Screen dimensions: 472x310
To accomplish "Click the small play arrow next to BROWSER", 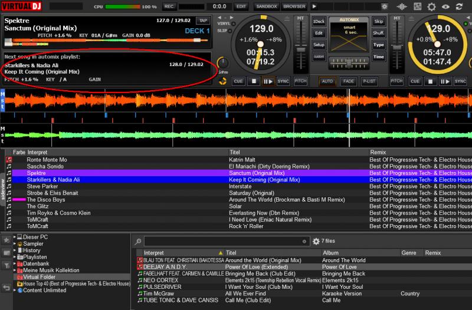I will pyautogui.click(x=314, y=6).
